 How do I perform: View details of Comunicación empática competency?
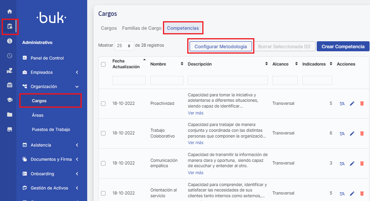click(x=342, y=163)
